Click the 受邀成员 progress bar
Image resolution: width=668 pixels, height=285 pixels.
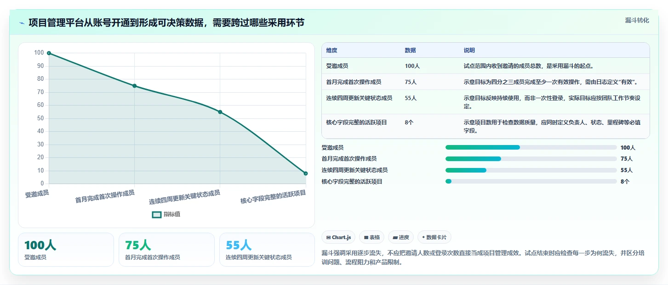click(531, 147)
